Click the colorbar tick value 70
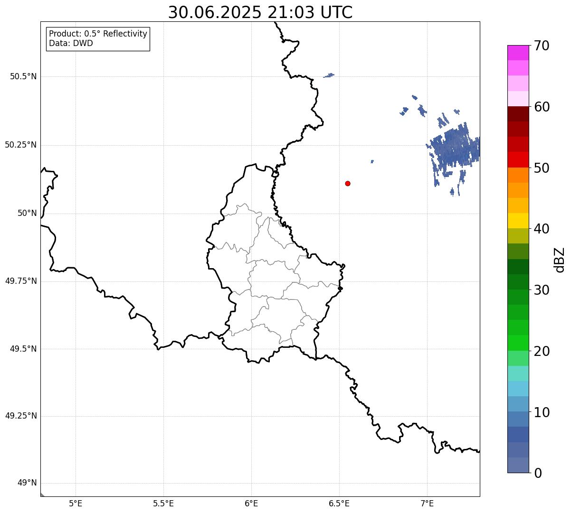This screenshot has height=513, width=571. click(542, 46)
